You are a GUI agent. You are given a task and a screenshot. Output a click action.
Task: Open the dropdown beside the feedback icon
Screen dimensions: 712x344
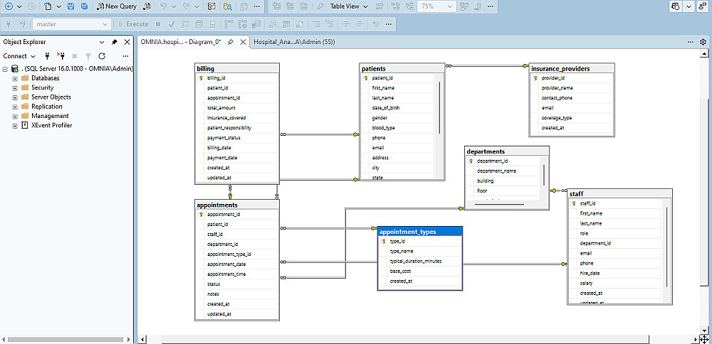click(689, 6)
